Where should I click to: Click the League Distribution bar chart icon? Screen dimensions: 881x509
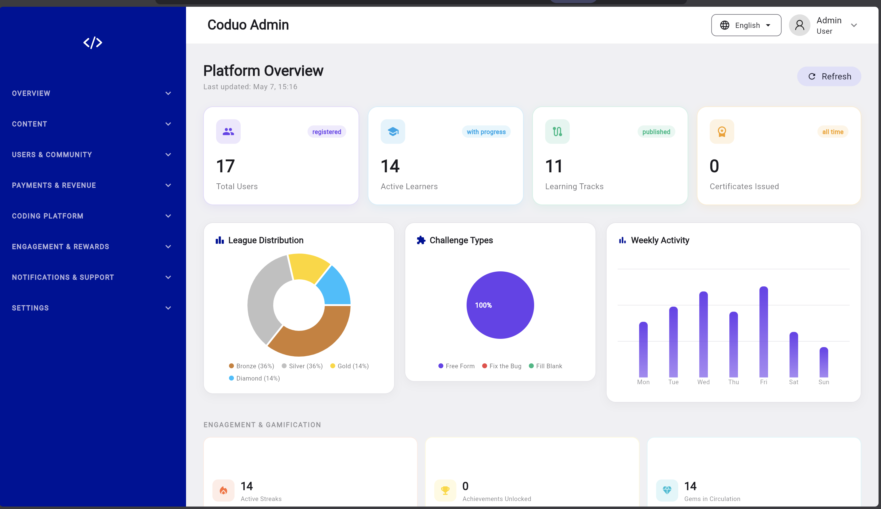tap(219, 240)
